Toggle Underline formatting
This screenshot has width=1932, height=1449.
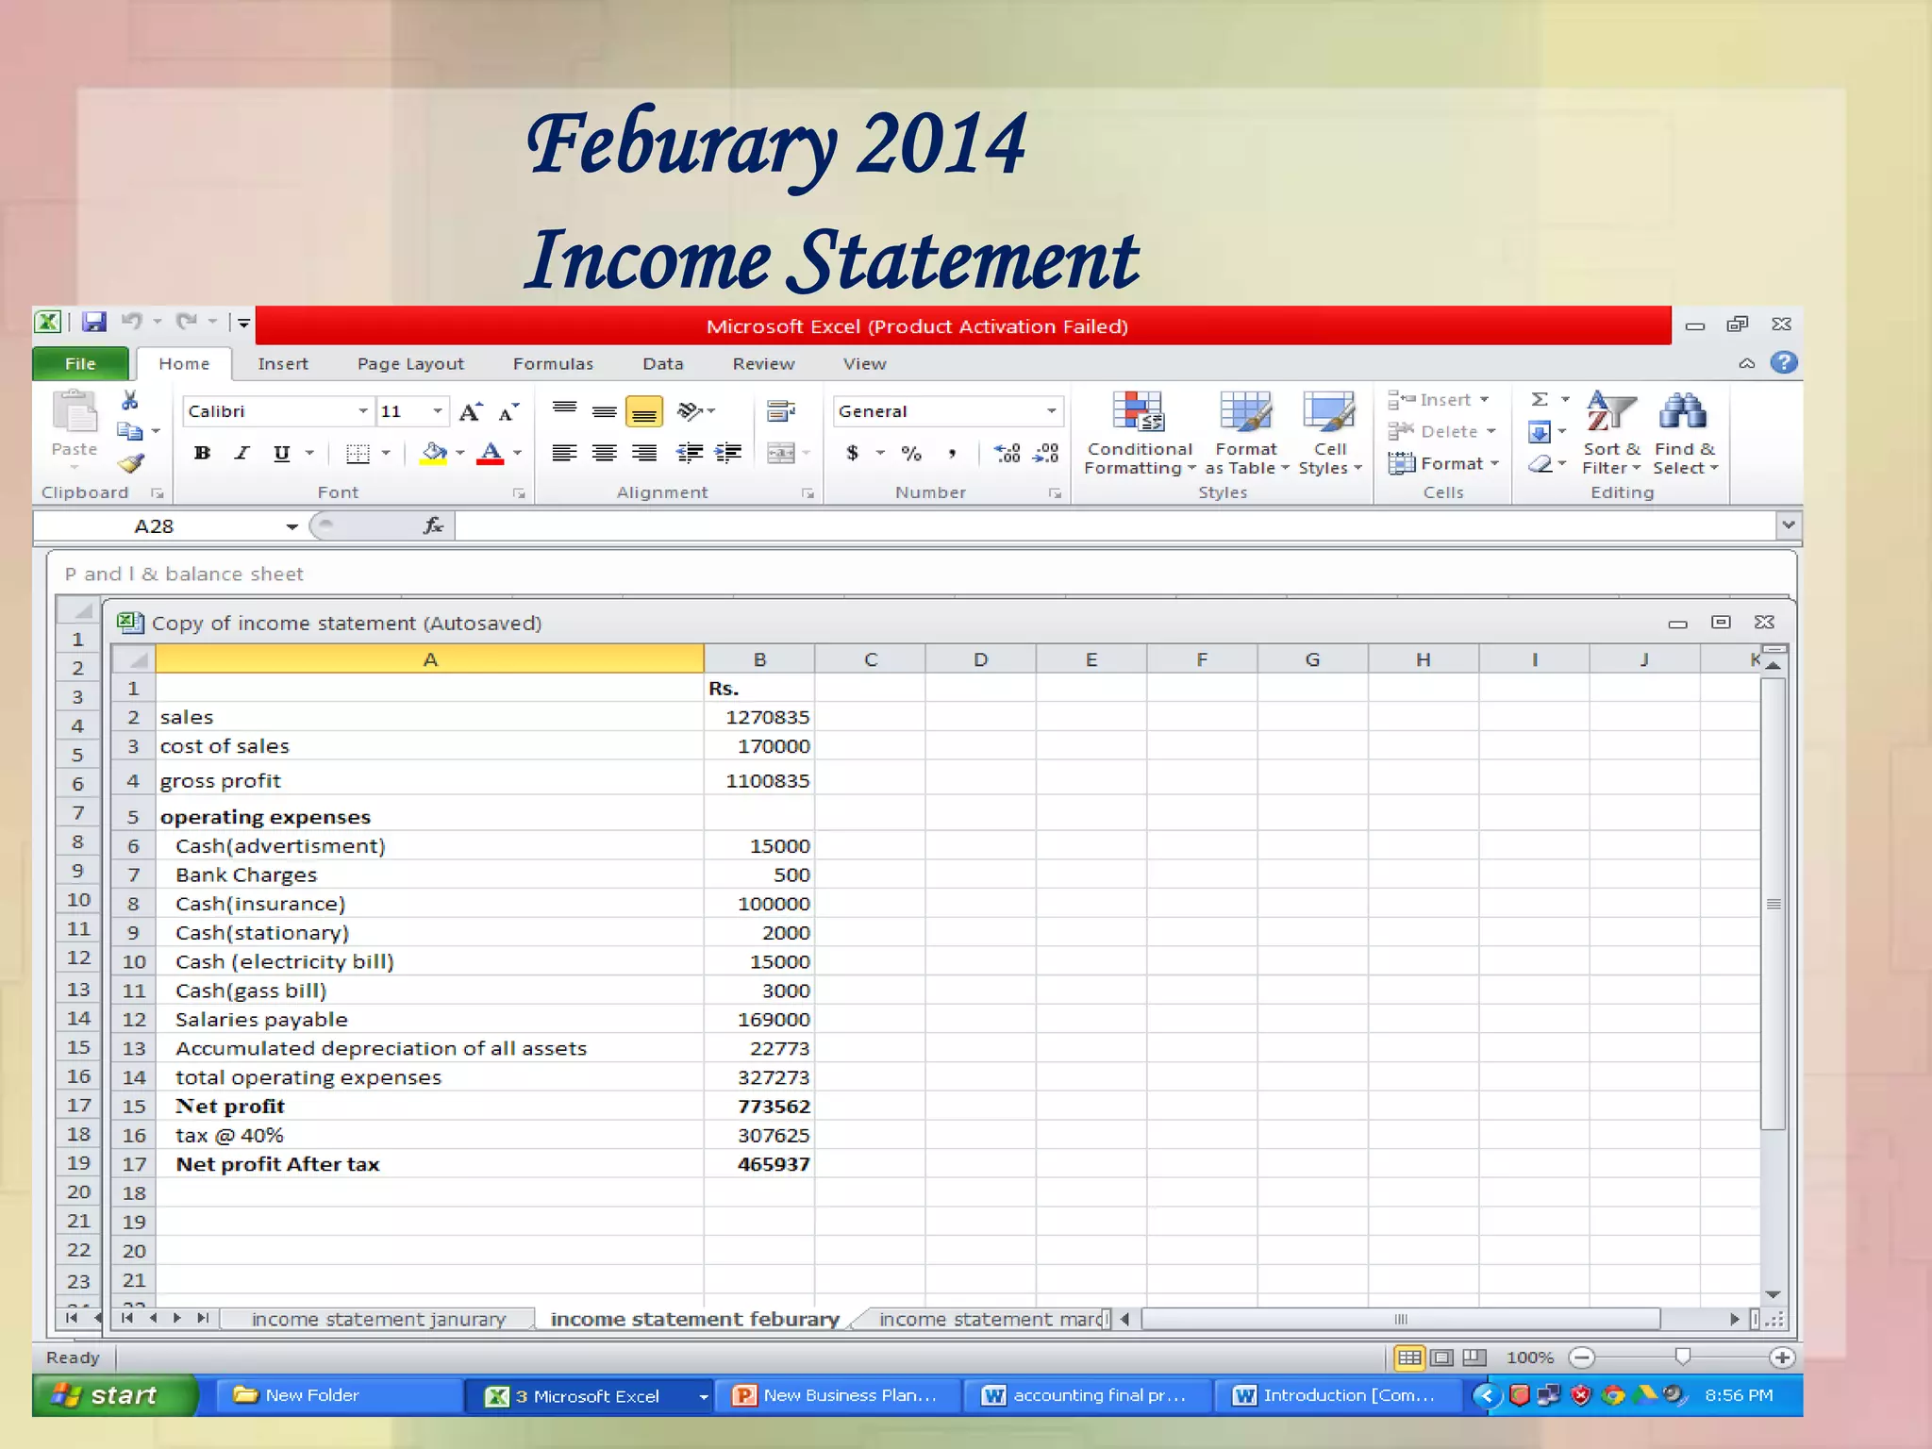coord(281,454)
